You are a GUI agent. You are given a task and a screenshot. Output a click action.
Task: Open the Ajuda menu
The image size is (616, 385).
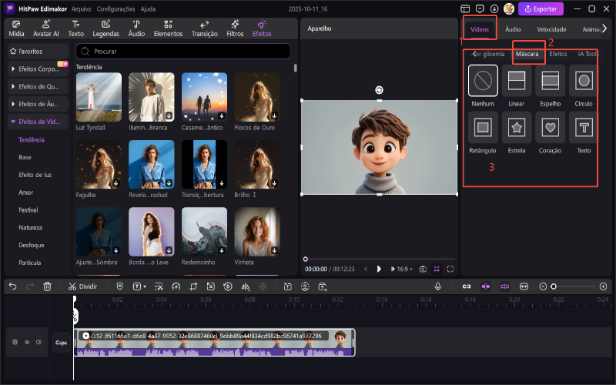pyautogui.click(x=148, y=8)
